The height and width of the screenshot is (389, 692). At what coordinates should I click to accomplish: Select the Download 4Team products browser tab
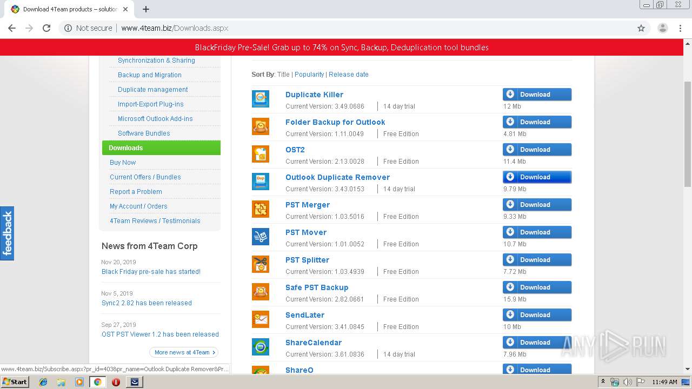[x=70, y=9]
